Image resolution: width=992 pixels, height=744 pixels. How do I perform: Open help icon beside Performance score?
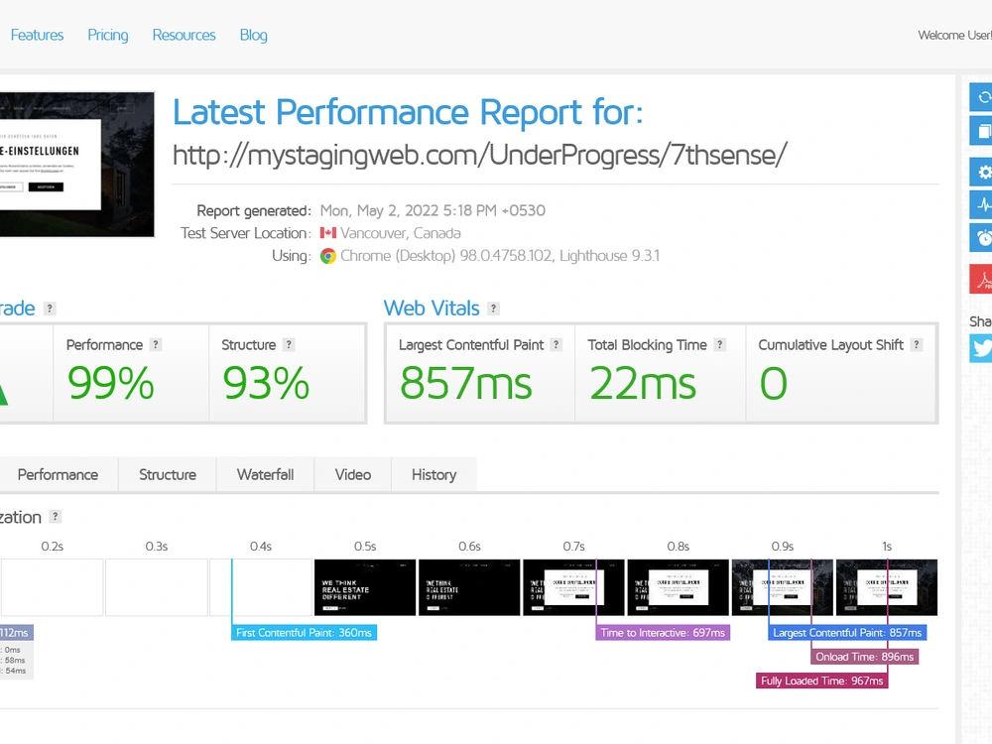click(x=156, y=345)
